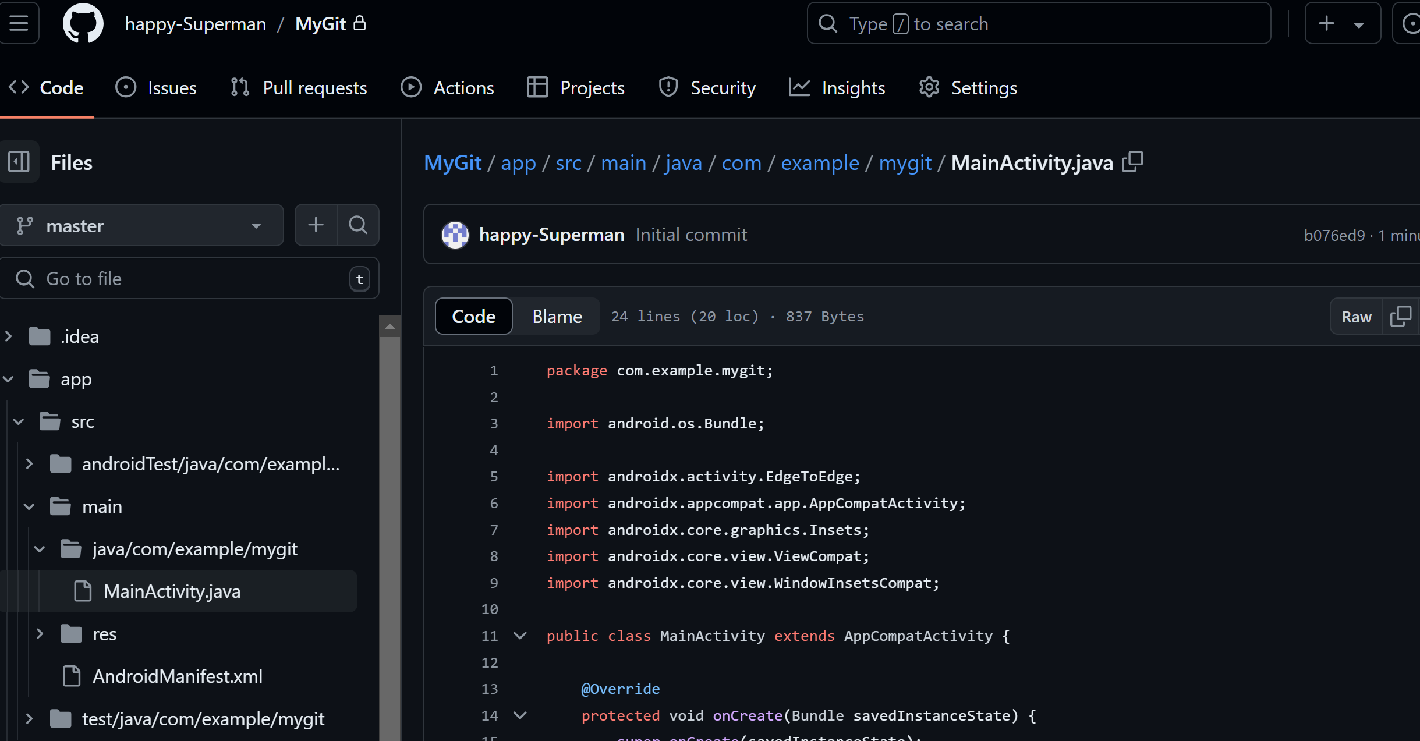Click the search magnifier icon in top bar
The image size is (1420, 741).
pos(828,23)
